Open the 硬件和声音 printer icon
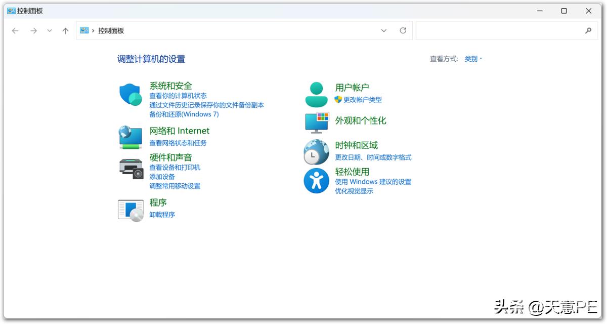Screen dimensions: 607x324 pyautogui.click(x=132, y=168)
